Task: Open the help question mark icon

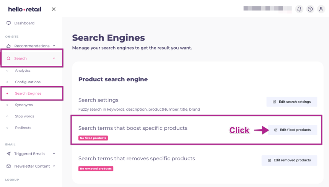Action: (310, 9)
